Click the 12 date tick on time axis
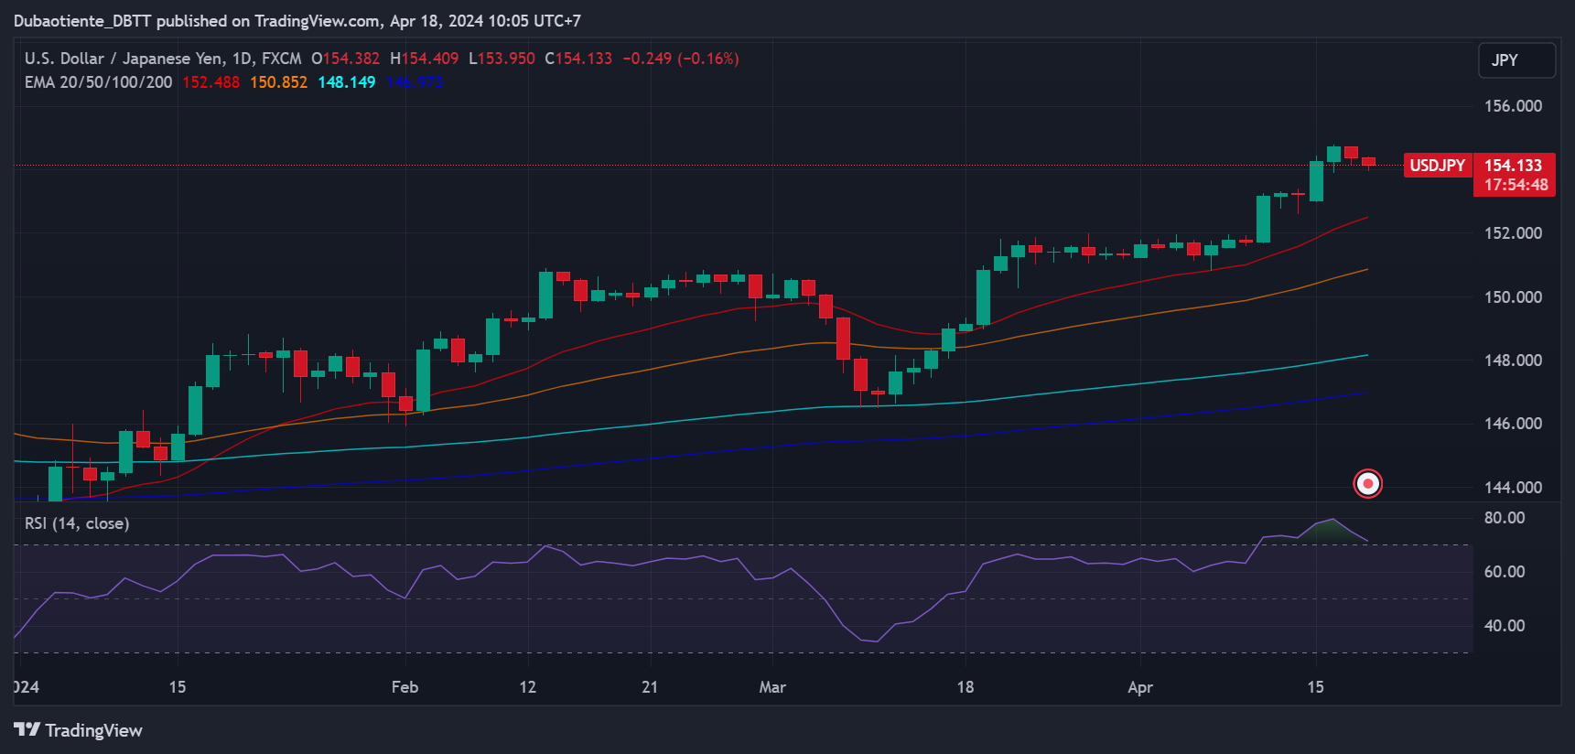This screenshot has height=754, width=1575. tap(528, 687)
